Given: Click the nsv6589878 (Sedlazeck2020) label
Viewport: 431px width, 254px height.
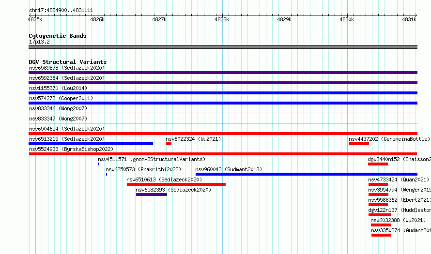Looking at the screenshot, I should click(67, 68).
